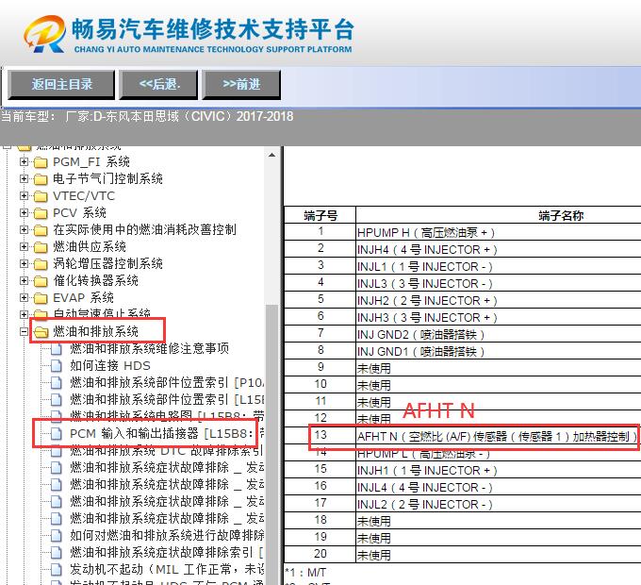
Task: Click the EVAP 系统 folder icon
Action: (x=41, y=298)
